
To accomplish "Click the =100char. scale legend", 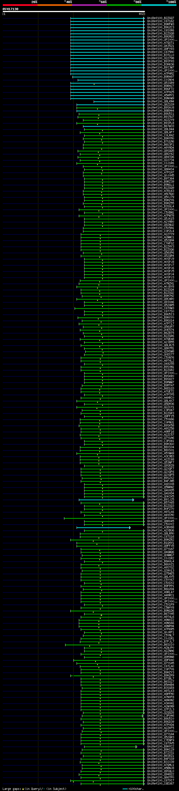I will (x=133, y=789).
